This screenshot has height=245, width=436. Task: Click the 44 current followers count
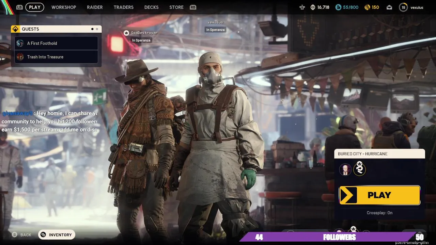point(259,237)
